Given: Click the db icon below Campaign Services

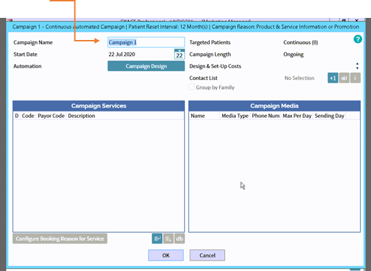Looking at the screenshot, I should [x=179, y=239].
